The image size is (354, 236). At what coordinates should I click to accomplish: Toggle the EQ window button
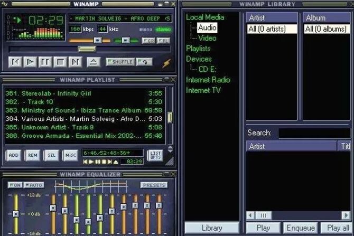[148, 41]
